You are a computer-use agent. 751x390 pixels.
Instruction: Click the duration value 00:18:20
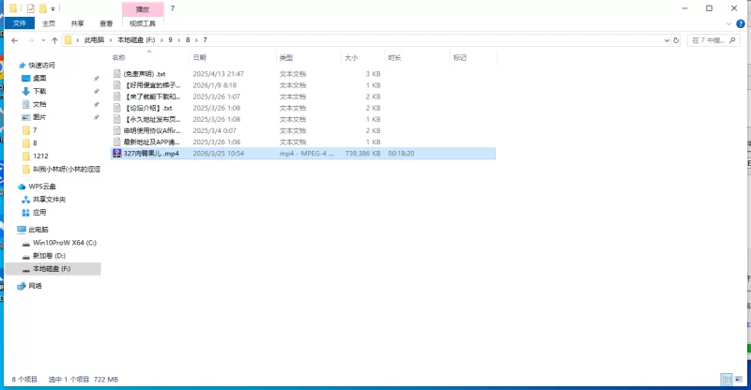(x=401, y=154)
